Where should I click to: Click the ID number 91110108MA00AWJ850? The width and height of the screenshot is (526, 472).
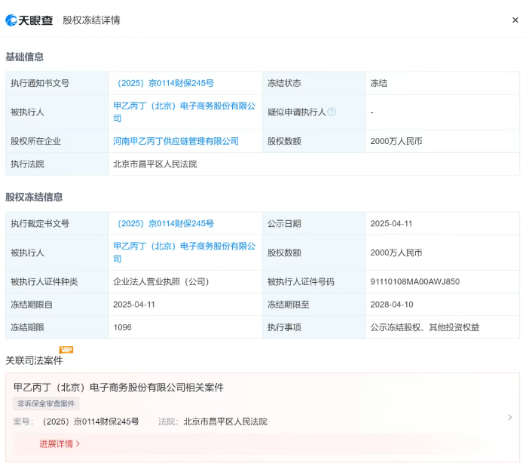click(x=414, y=282)
